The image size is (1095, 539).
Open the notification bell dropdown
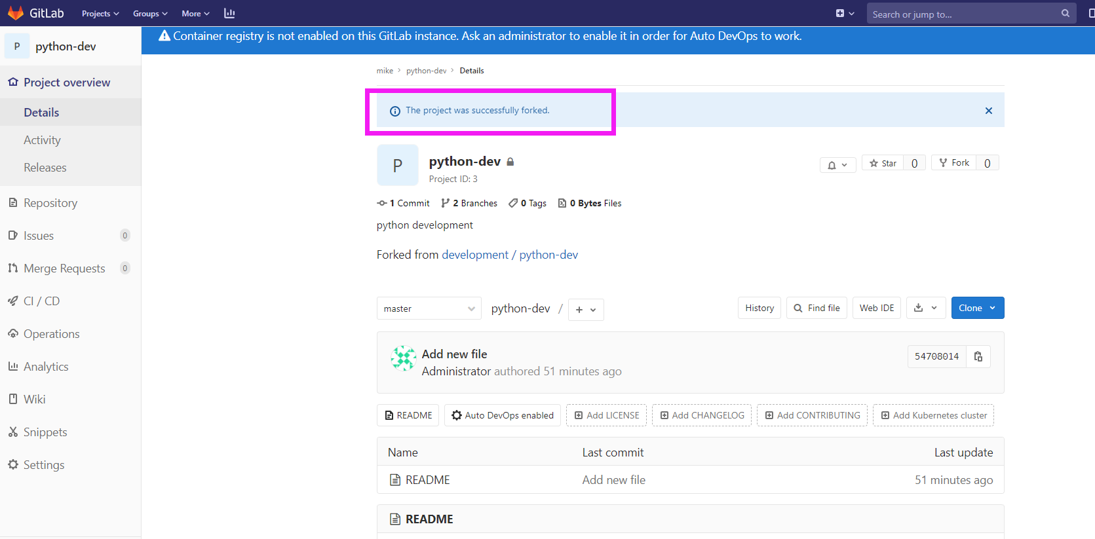[x=837, y=165]
